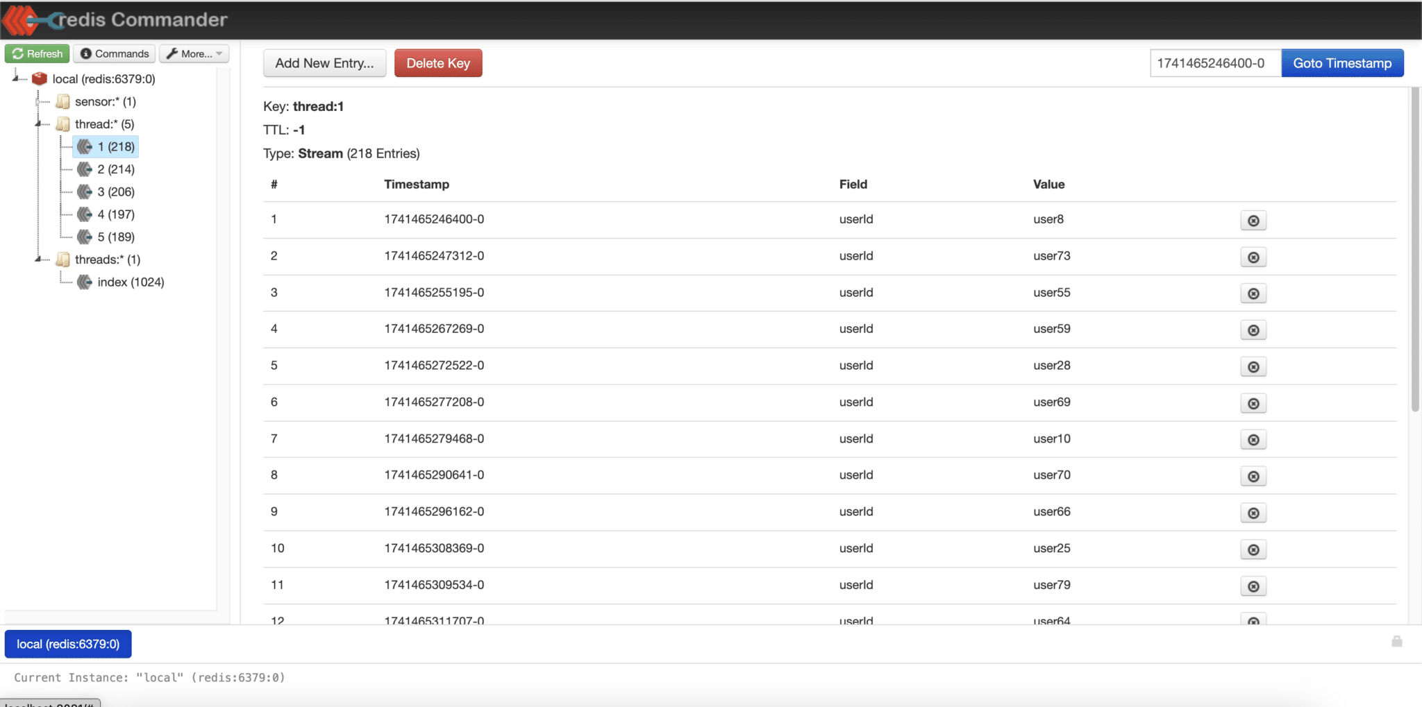
Task: Delete the stream entry for user8
Action: pos(1253,220)
